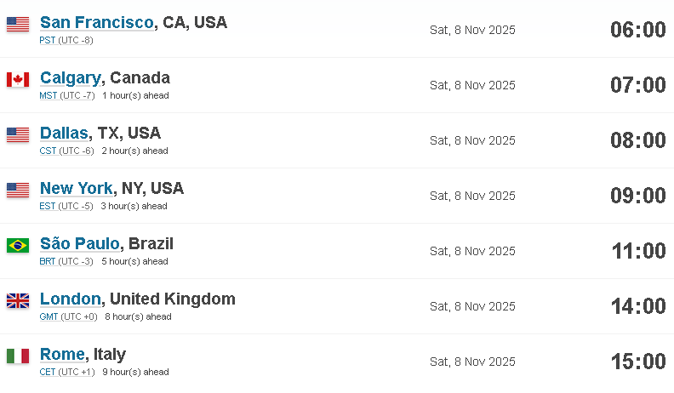Click the 06:00 time for San Francisco
Screen dimensions: 674x393
point(638,30)
